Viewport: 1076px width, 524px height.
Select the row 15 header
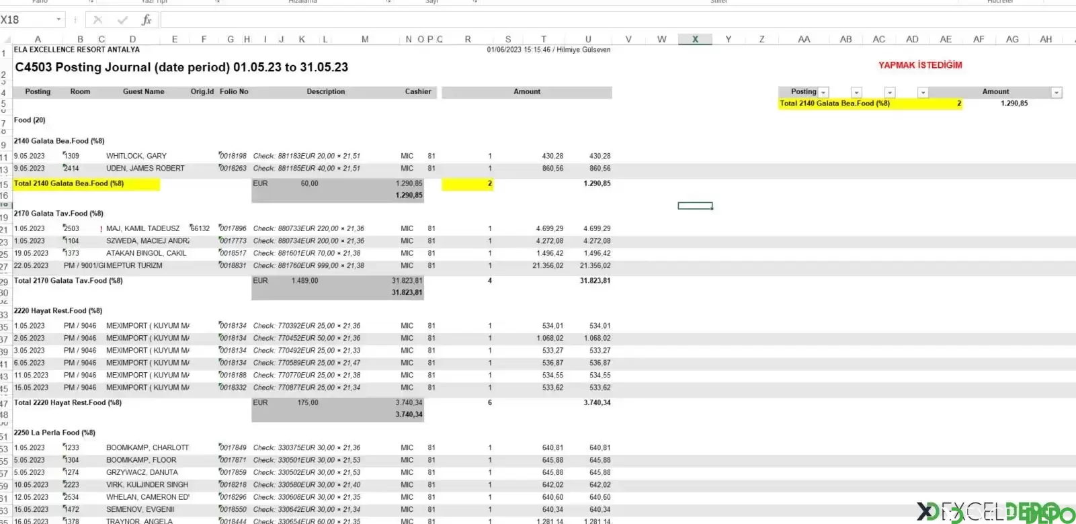pos(5,184)
